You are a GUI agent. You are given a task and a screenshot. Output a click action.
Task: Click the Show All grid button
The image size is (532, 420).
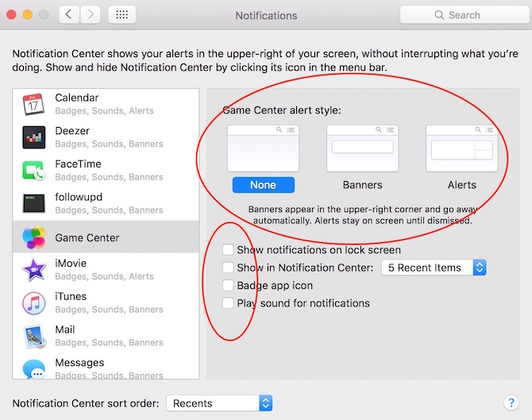tap(121, 15)
